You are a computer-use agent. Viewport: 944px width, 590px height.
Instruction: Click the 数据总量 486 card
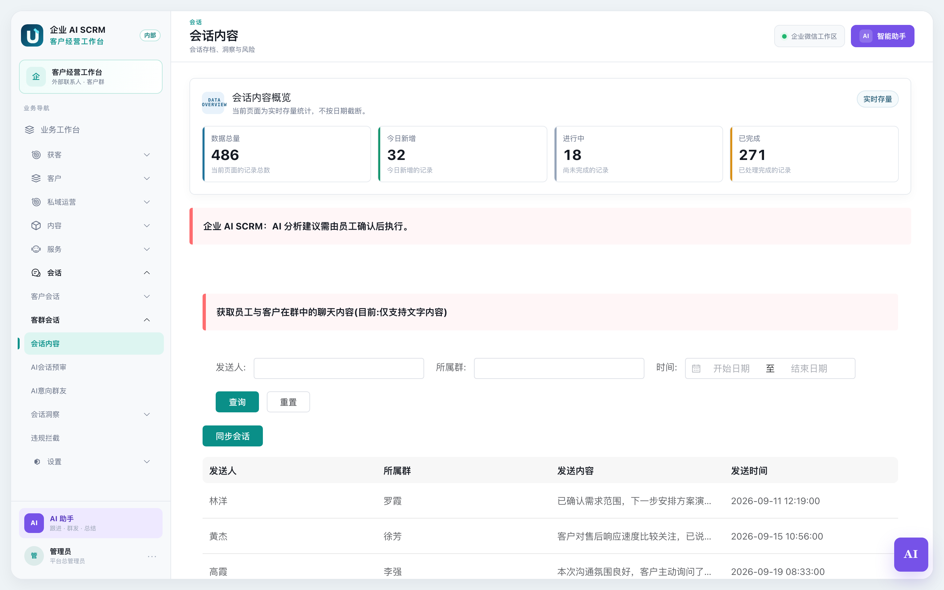coord(286,154)
